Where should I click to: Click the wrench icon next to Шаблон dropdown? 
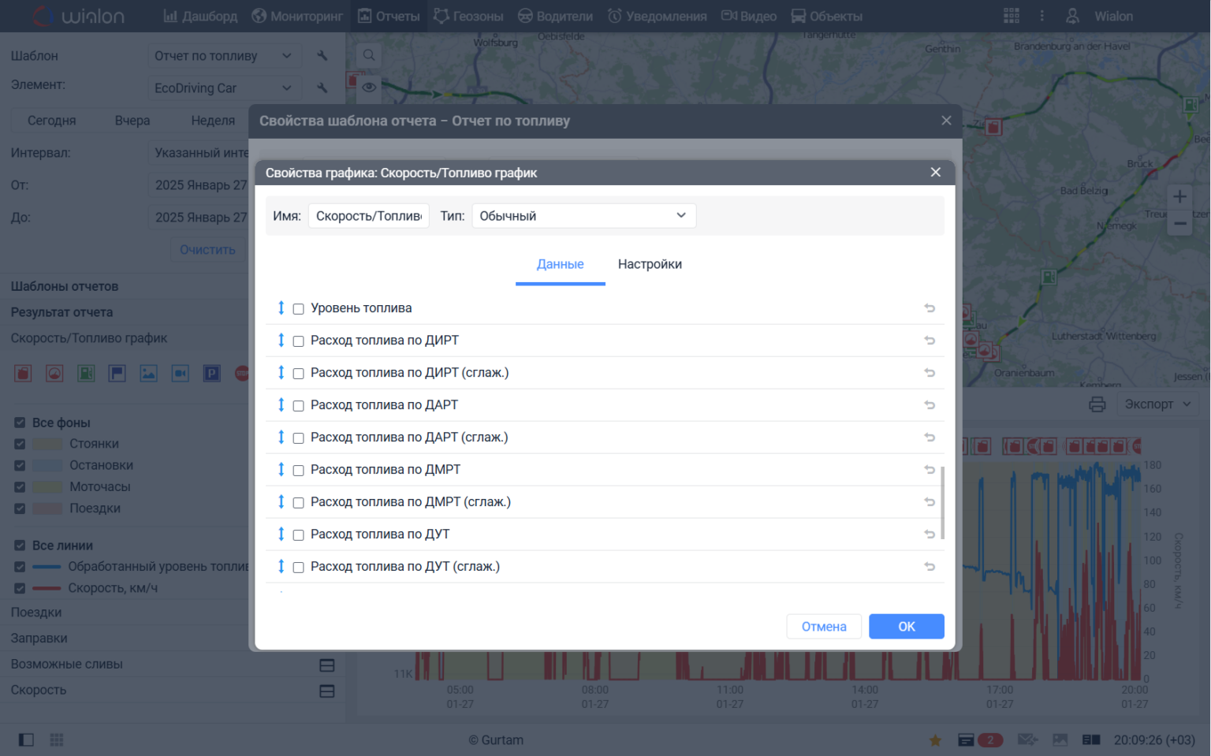click(x=322, y=56)
